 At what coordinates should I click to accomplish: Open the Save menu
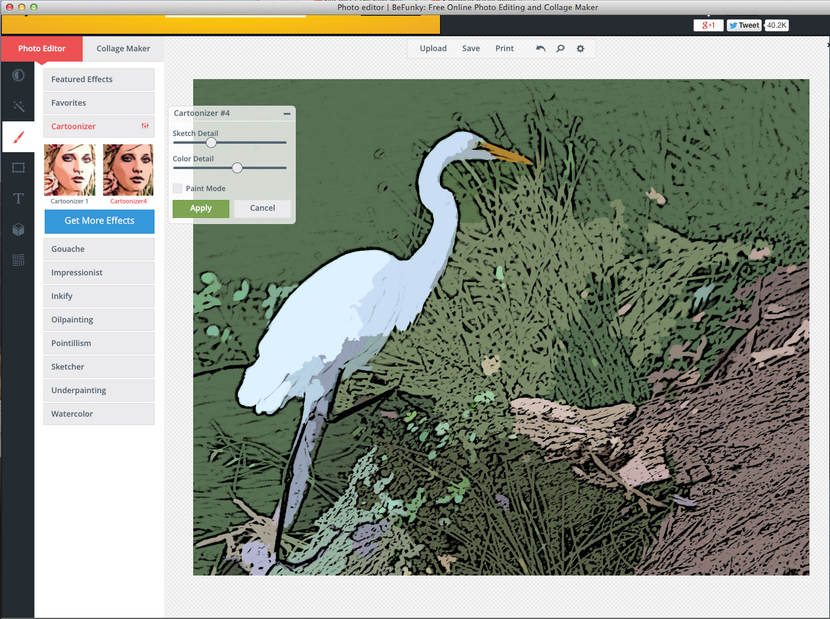(471, 48)
